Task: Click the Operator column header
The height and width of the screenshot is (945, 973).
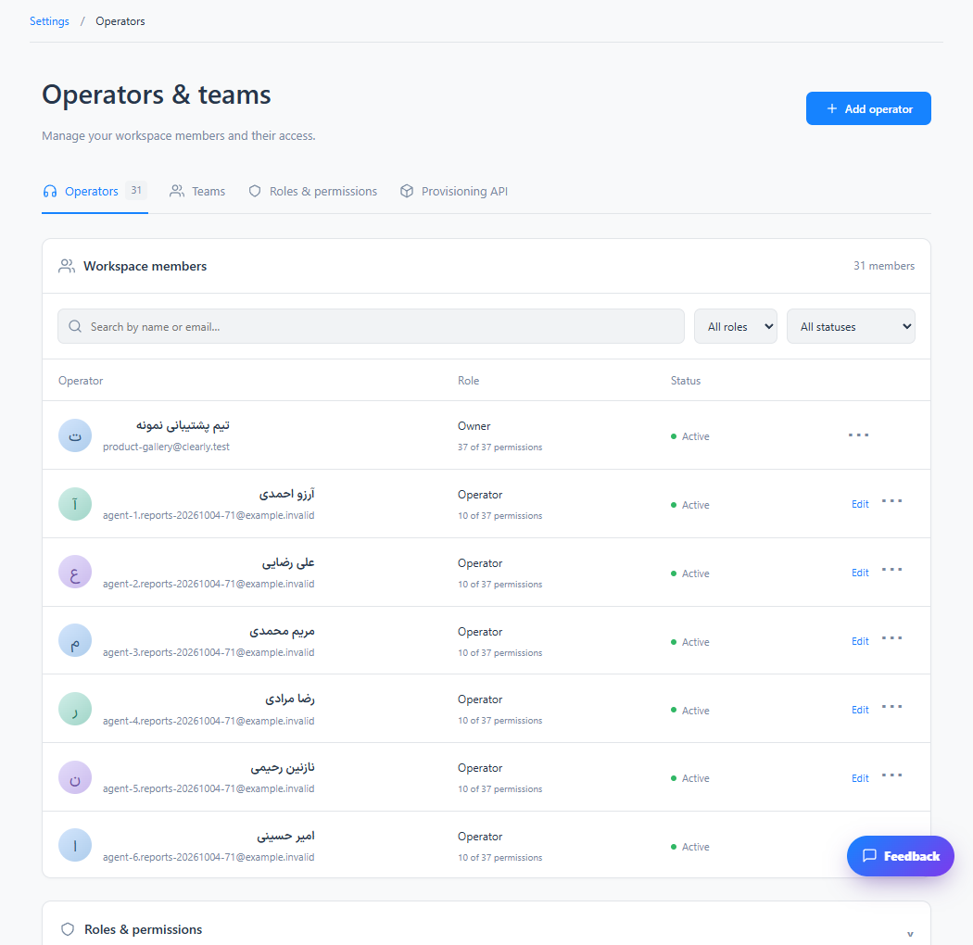Action: (81, 381)
